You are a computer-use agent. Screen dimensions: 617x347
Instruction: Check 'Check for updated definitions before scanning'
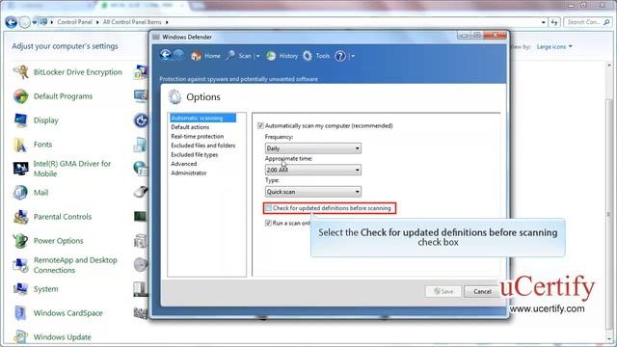point(268,208)
